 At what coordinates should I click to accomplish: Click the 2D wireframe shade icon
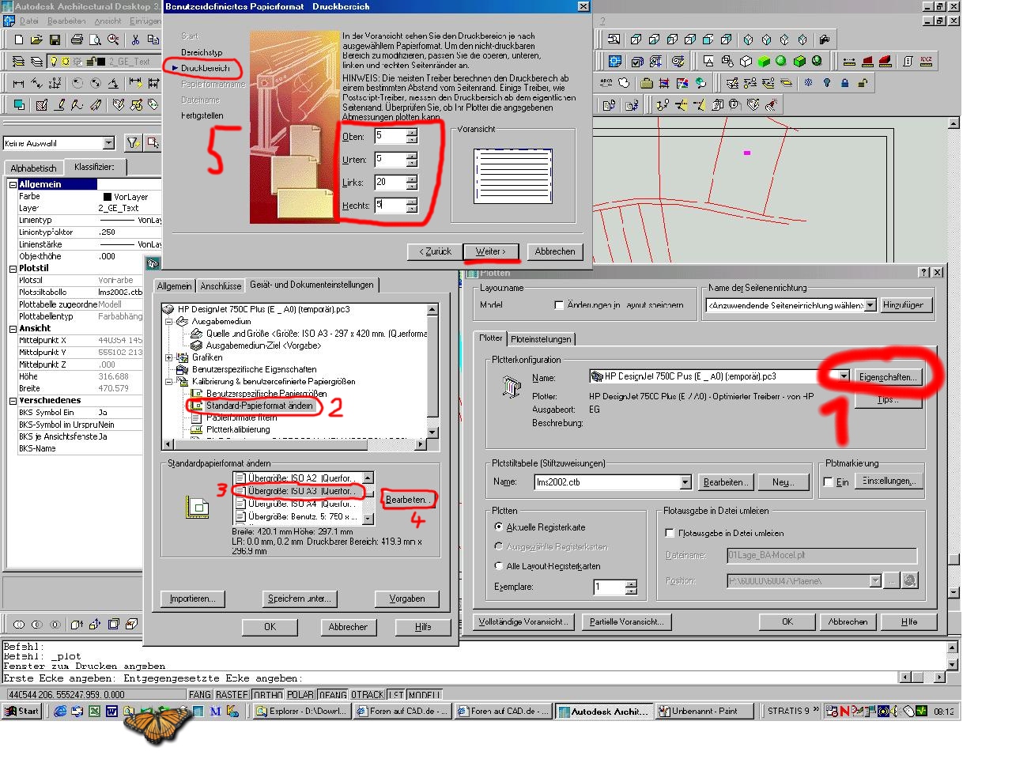708,61
